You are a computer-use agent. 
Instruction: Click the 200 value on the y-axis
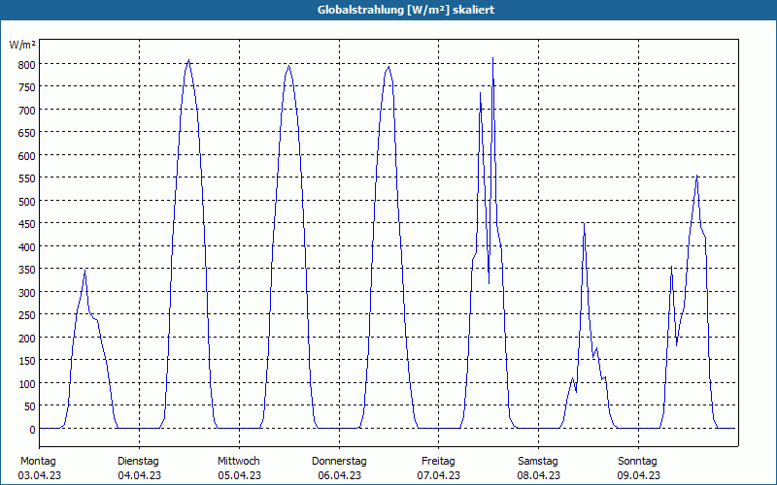pyautogui.click(x=27, y=338)
